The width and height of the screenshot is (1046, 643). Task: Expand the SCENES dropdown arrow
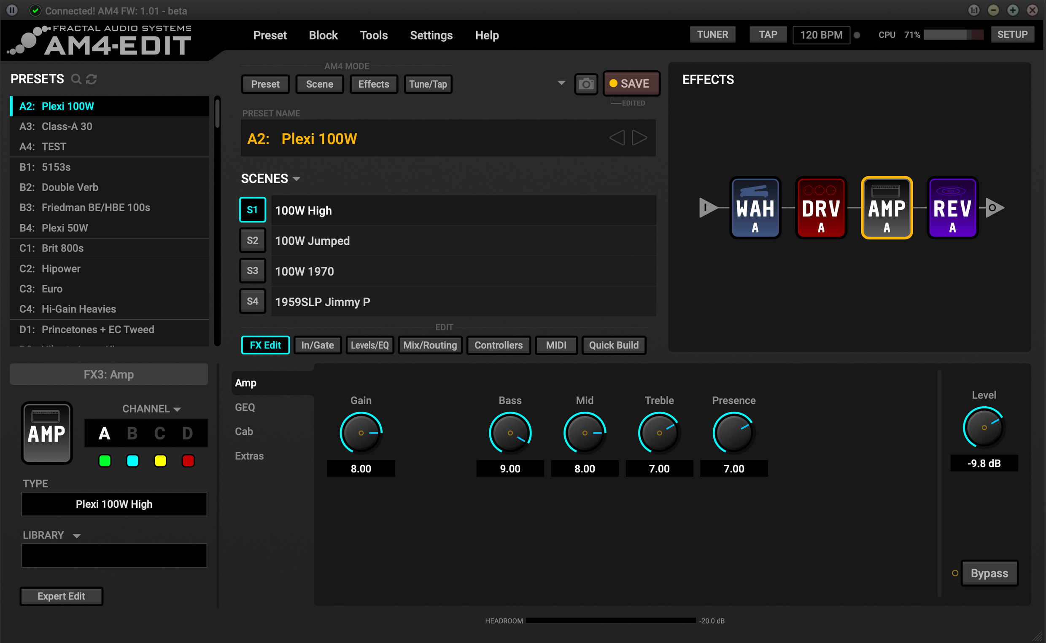point(297,179)
